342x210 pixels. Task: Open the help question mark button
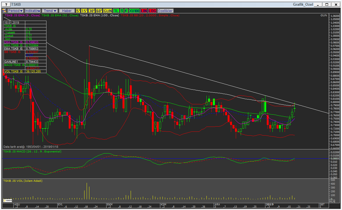[x=6, y=5]
